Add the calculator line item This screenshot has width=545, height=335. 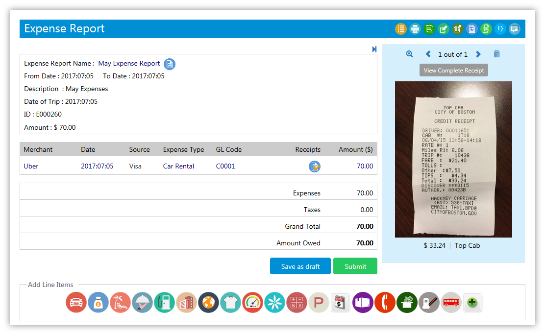click(297, 302)
